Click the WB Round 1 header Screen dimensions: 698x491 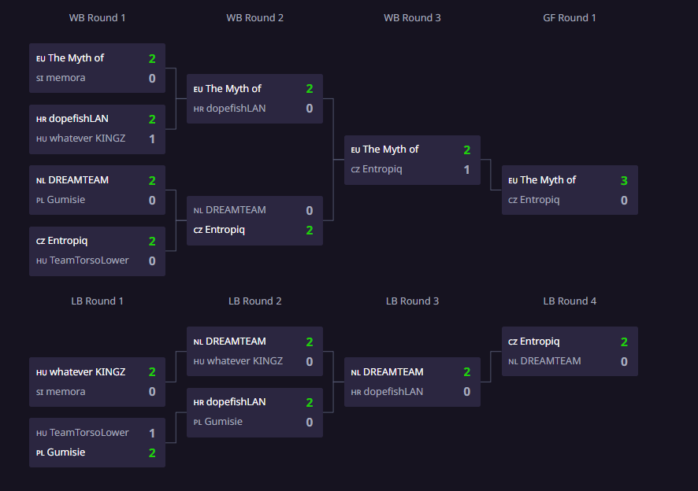[x=98, y=17]
